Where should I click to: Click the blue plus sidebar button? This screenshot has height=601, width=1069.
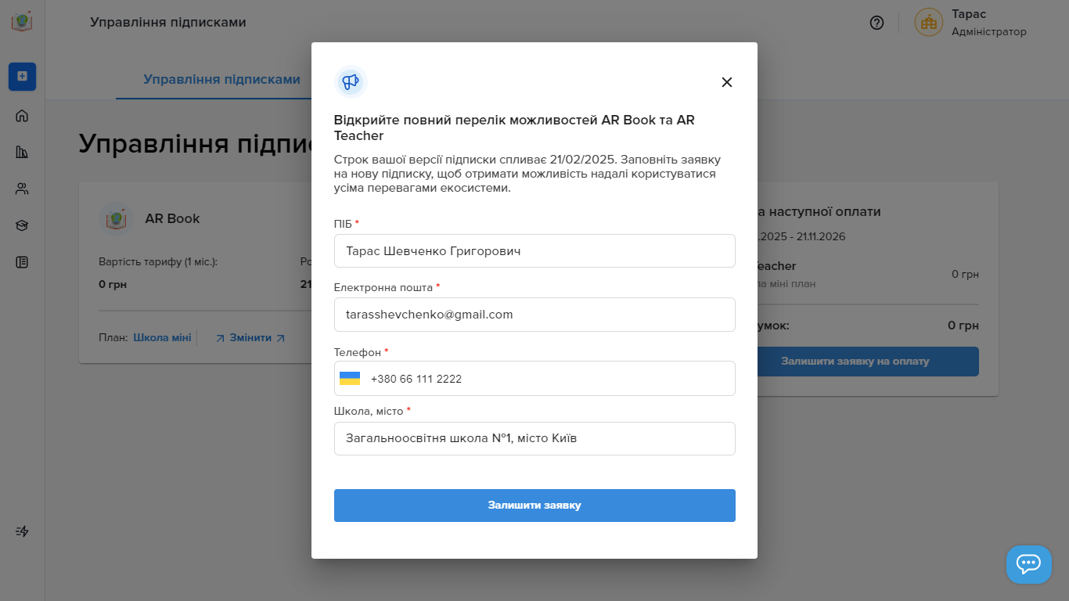22,76
